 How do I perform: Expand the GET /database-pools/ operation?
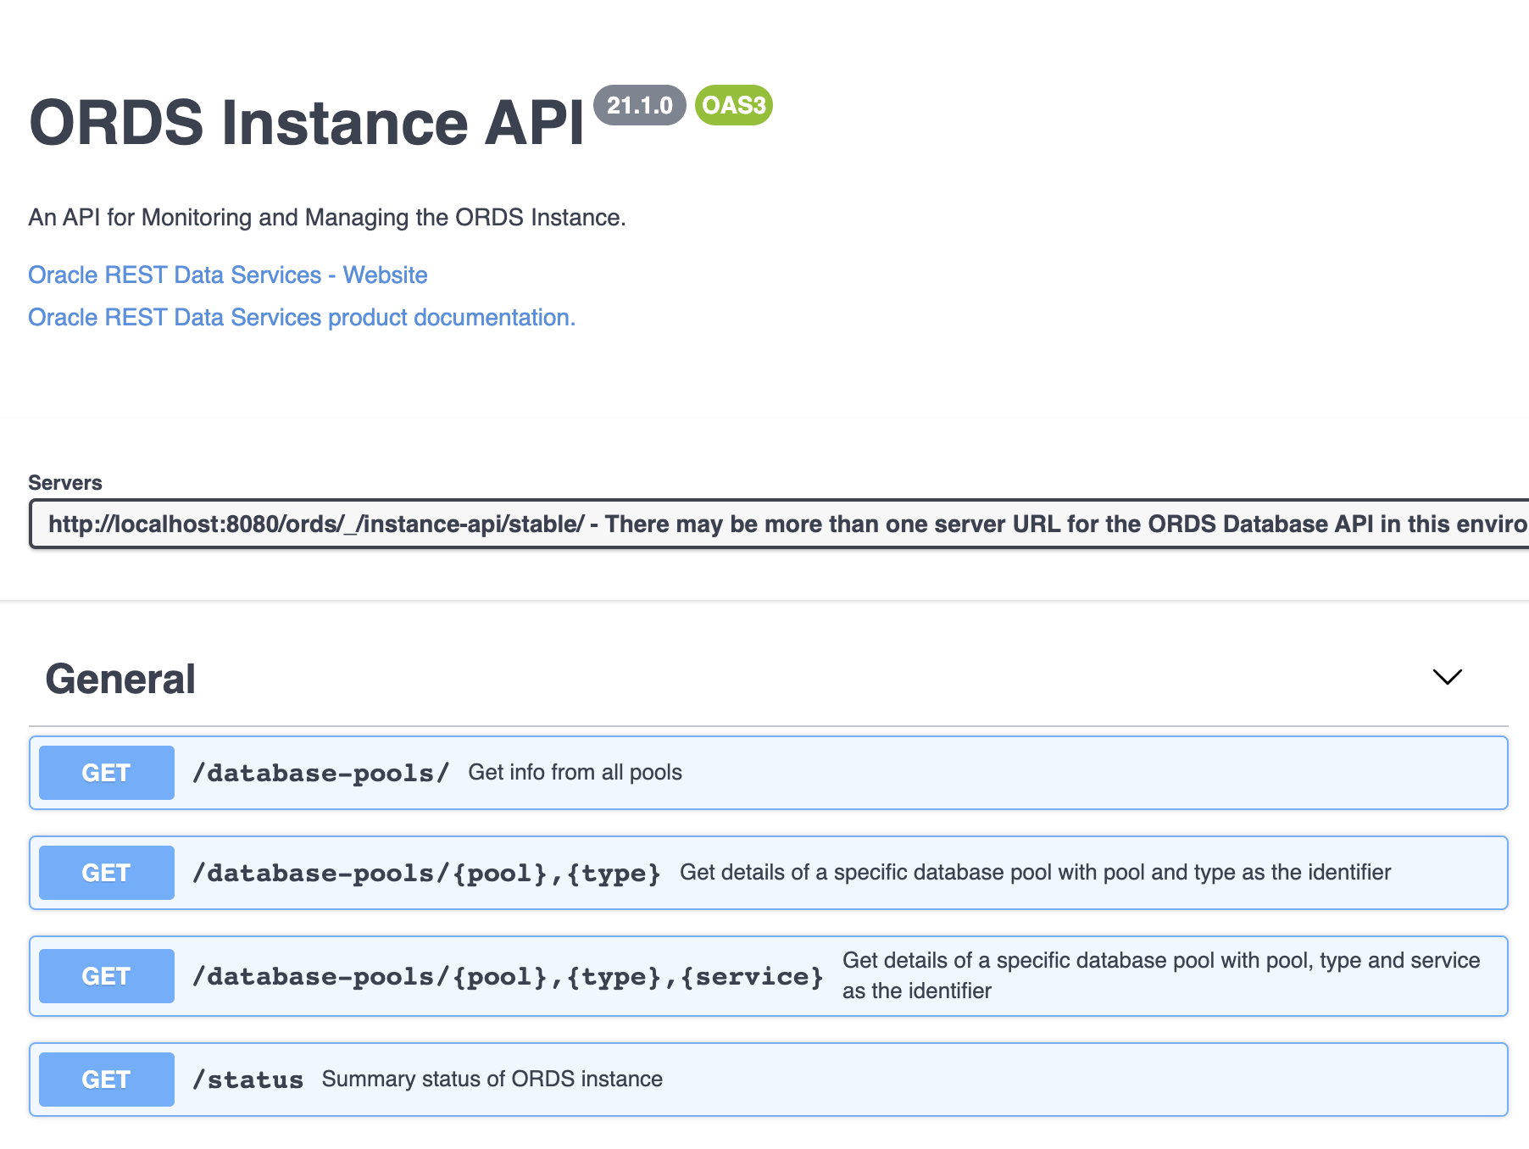click(x=769, y=773)
